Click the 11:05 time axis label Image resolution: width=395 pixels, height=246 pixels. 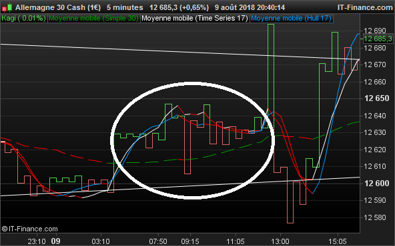point(236,241)
